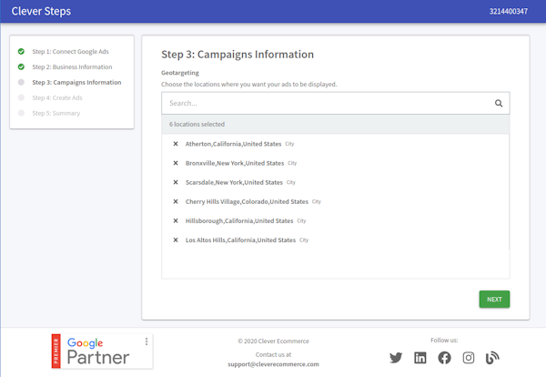Remove Hillsborough, California location
The height and width of the screenshot is (377, 546).
(176, 220)
